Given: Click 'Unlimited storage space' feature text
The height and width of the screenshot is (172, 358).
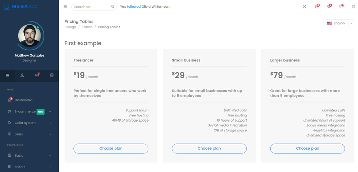Looking at the screenshot, I should [326, 135].
